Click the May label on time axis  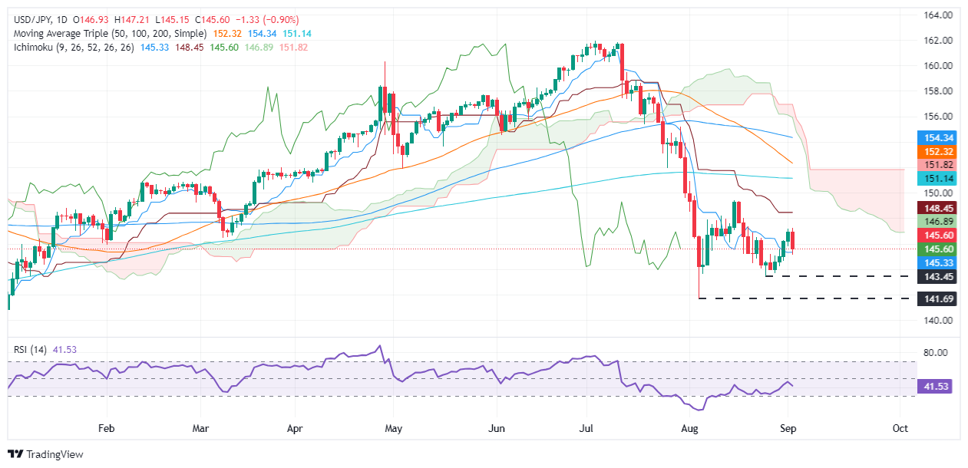click(x=392, y=427)
